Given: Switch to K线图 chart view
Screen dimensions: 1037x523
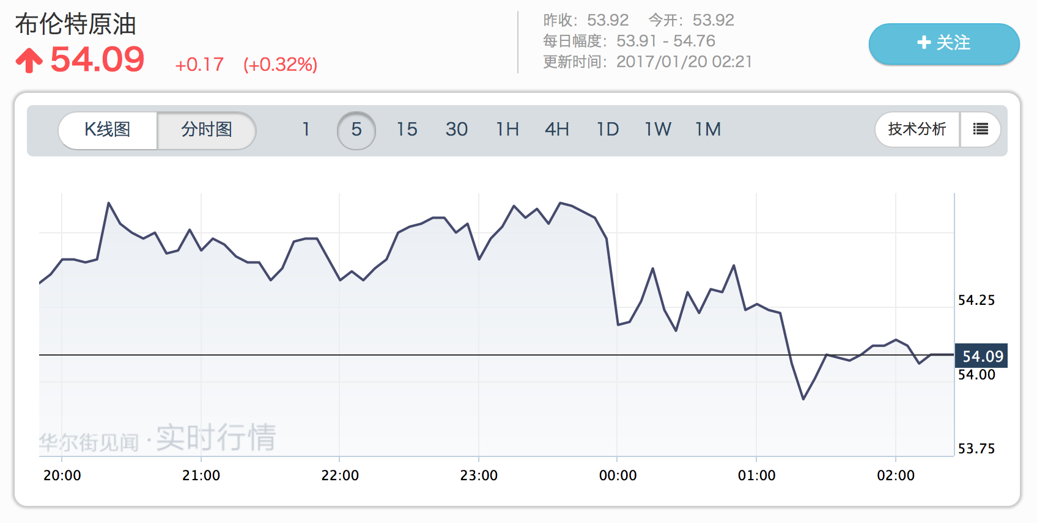Looking at the screenshot, I should point(108,130).
